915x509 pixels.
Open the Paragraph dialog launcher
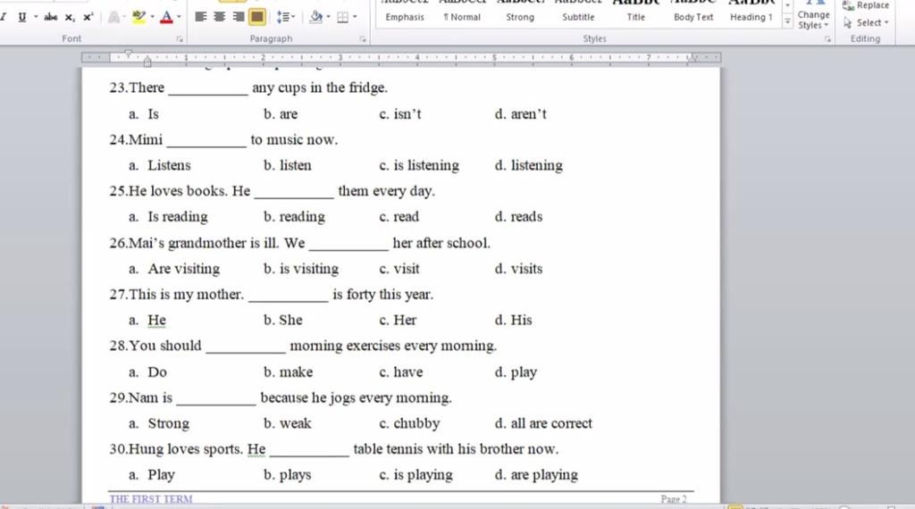[x=363, y=39]
